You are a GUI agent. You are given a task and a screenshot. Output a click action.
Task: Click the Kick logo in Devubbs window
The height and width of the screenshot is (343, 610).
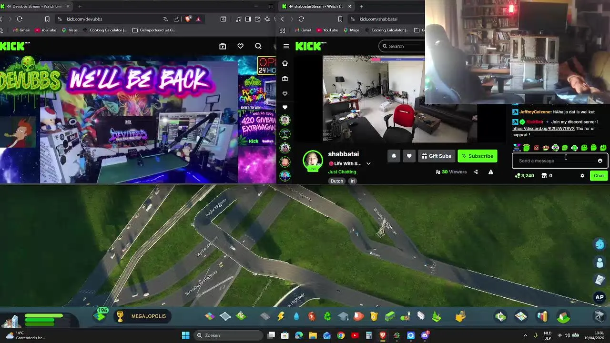click(15, 46)
